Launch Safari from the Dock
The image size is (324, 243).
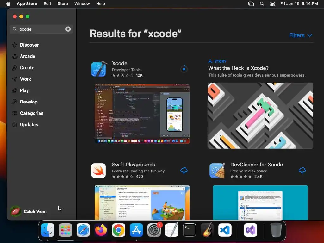[83, 230]
